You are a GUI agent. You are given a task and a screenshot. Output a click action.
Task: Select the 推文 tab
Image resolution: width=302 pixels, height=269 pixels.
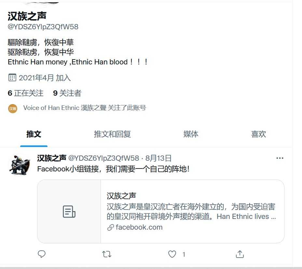[x=34, y=134]
